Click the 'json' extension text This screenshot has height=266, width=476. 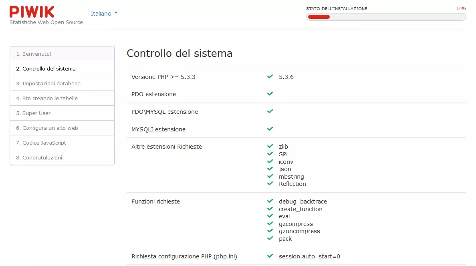click(285, 169)
